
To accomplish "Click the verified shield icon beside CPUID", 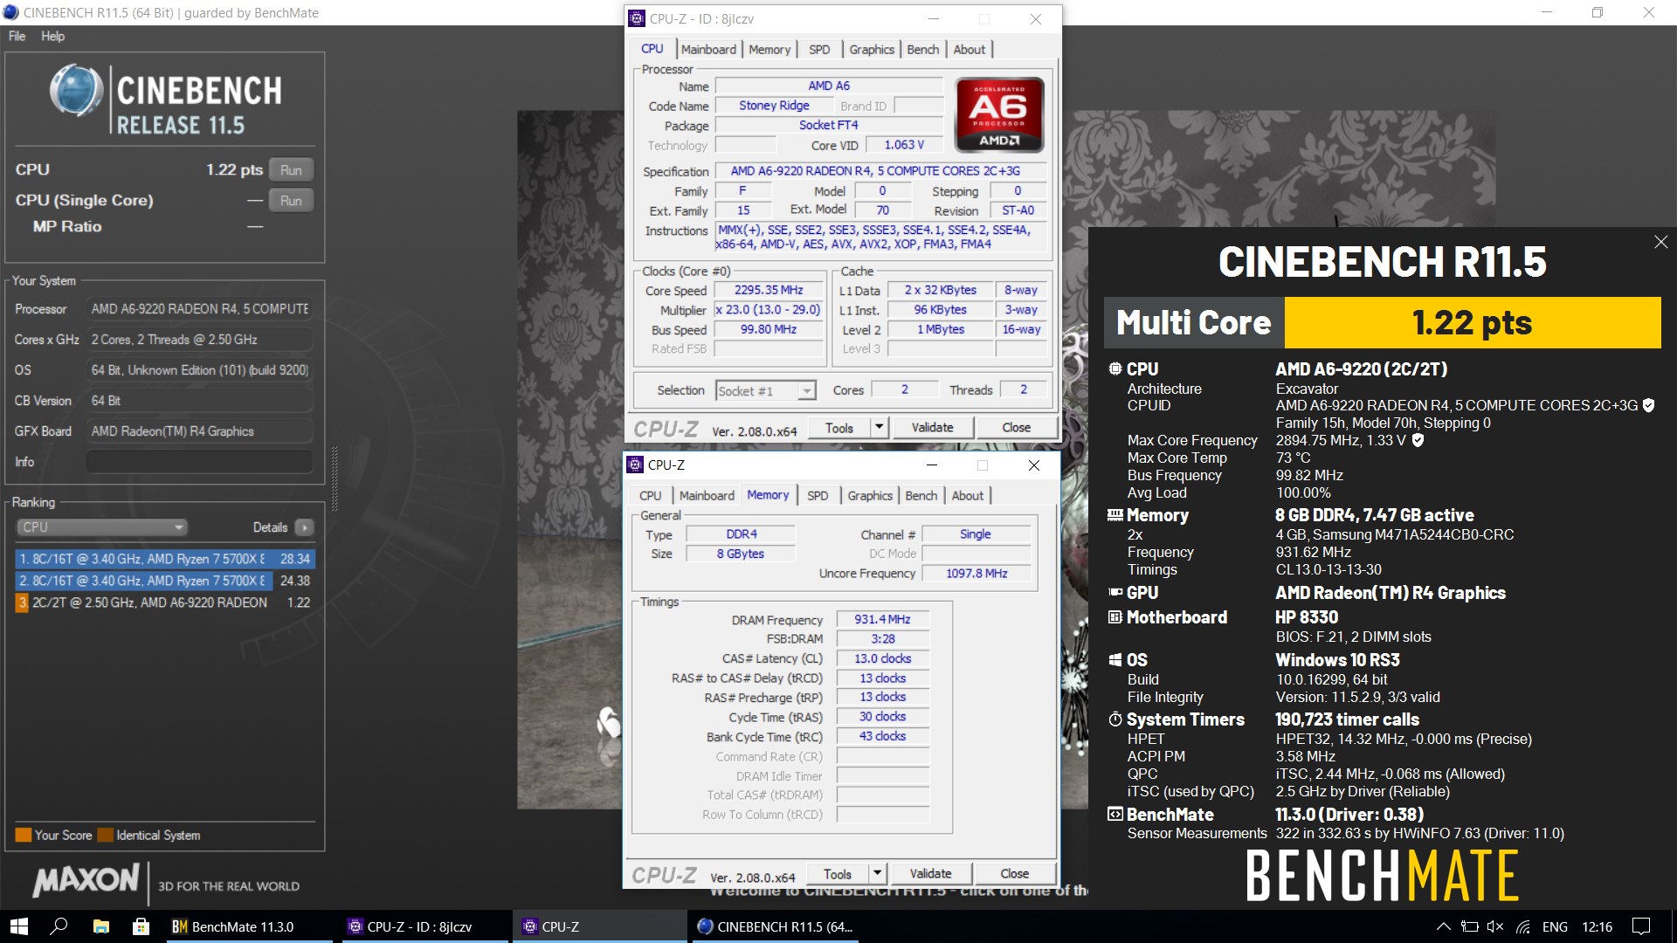I will coord(1648,405).
